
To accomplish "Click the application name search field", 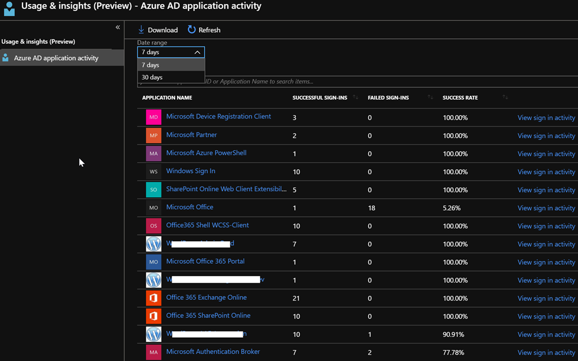I will (x=339, y=82).
